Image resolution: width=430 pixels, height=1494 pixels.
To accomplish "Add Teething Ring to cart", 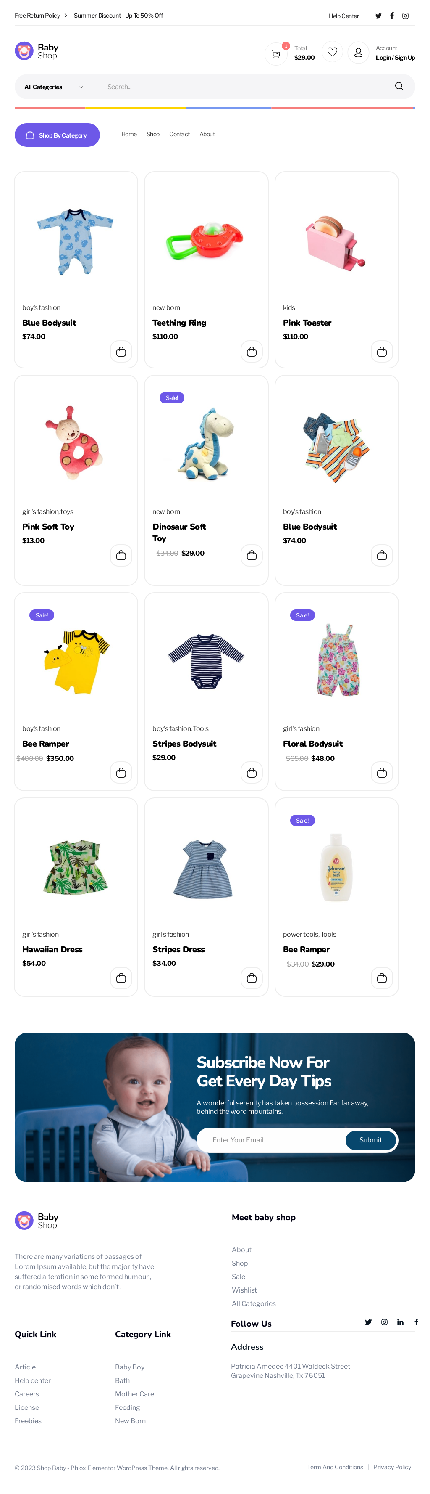I will [x=251, y=352].
